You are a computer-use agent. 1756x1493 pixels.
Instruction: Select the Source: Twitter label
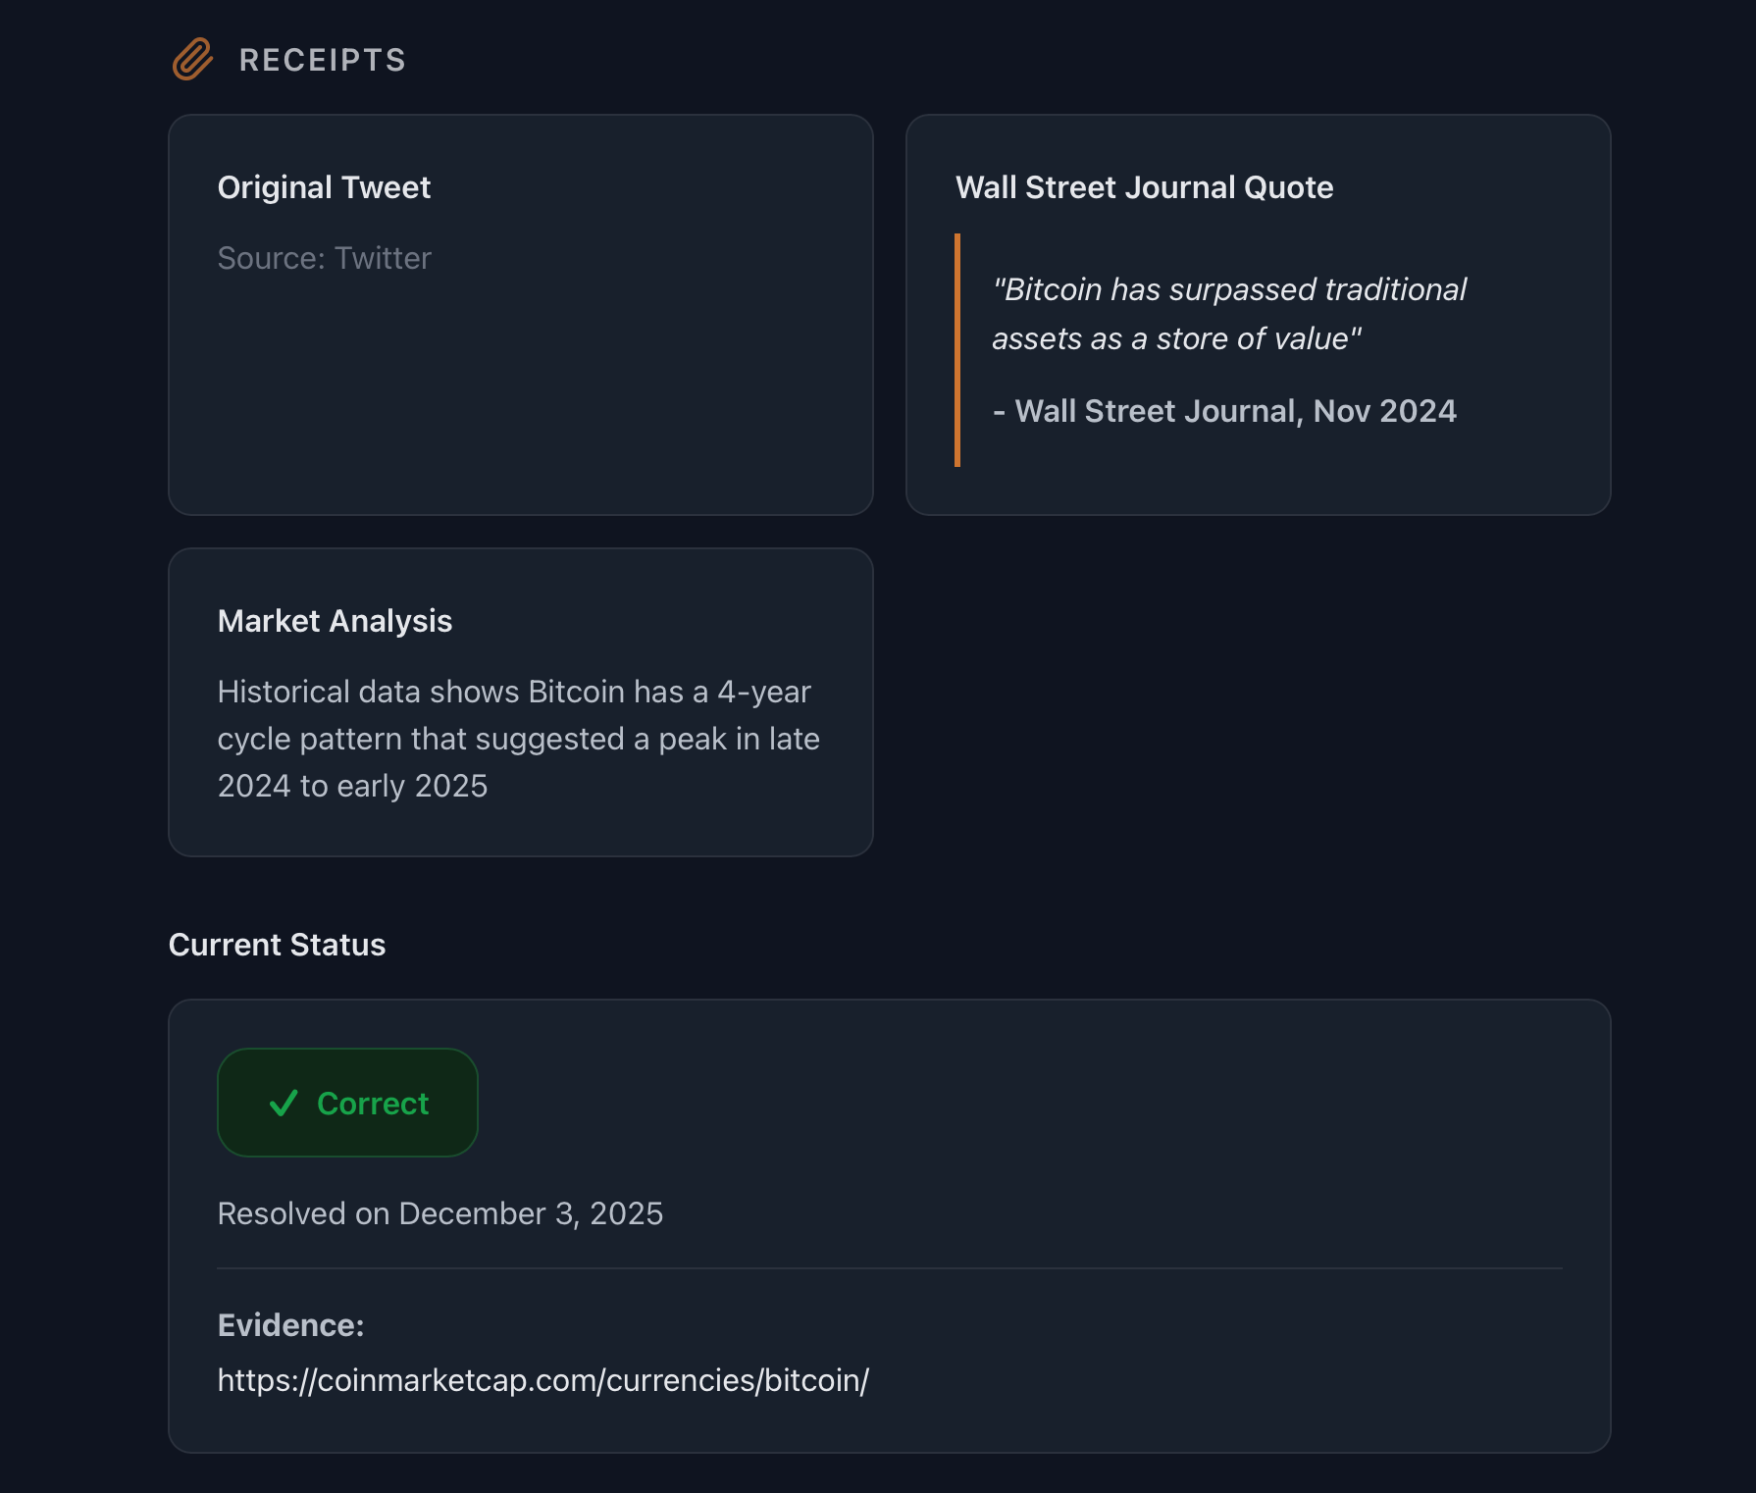pos(324,258)
